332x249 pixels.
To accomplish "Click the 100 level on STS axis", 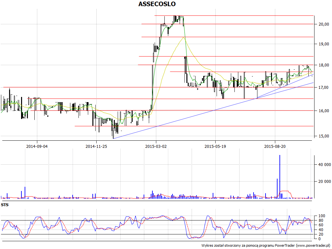I will point(322,216).
